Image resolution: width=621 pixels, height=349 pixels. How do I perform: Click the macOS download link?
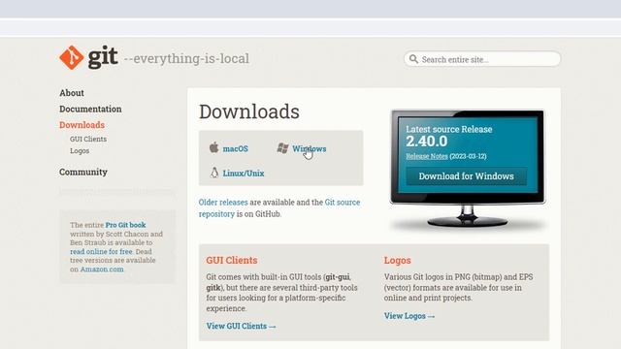coord(235,148)
